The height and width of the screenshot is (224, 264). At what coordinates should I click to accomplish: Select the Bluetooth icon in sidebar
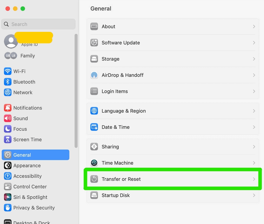pos(7,82)
